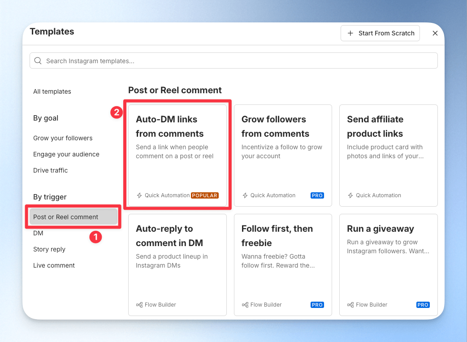Click the lightning icon on Auto-DM links card
467x342 pixels.
pyautogui.click(x=139, y=195)
